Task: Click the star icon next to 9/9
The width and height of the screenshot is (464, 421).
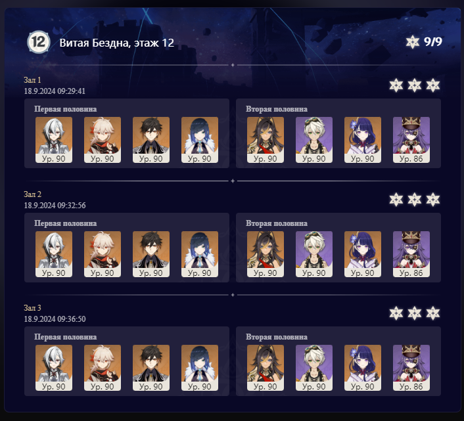Action: pos(413,42)
